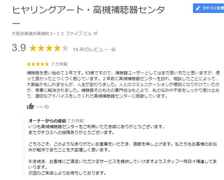The height and width of the screenshot is (180, 224).
Task: Click the fourth overall rating star
Action: click(57, 48)
